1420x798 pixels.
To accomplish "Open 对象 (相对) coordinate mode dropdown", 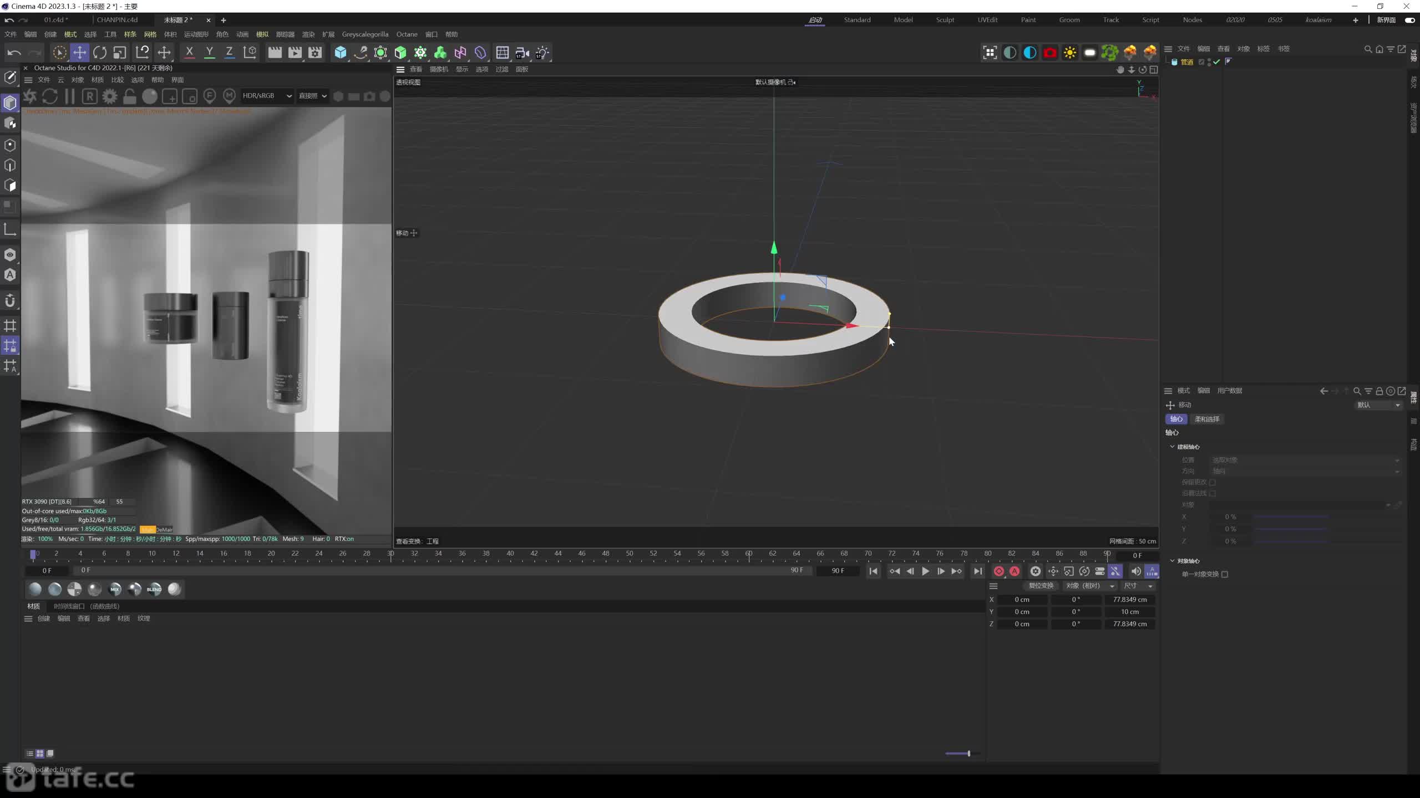I will coord(1089,586).
